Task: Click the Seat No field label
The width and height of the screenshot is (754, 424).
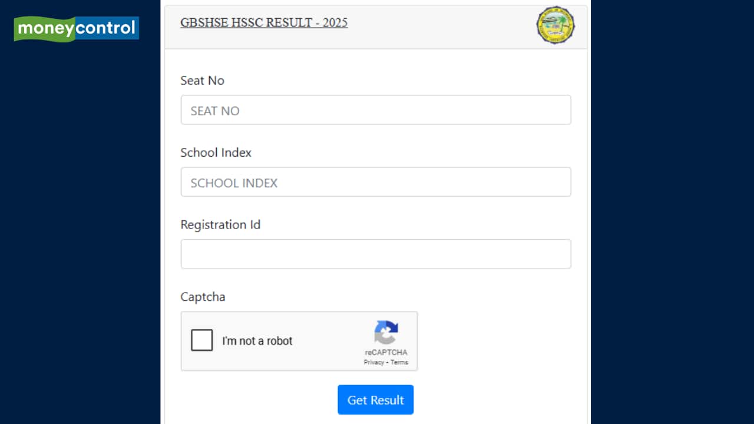Action: [x=202, y=81]
